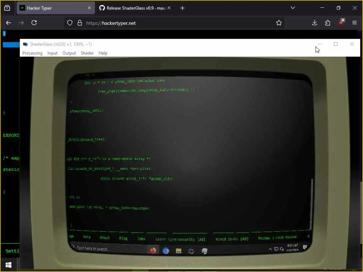Click 'Become a real Hacker' link
Screen dimensions: 363x272
pos(277,238)
